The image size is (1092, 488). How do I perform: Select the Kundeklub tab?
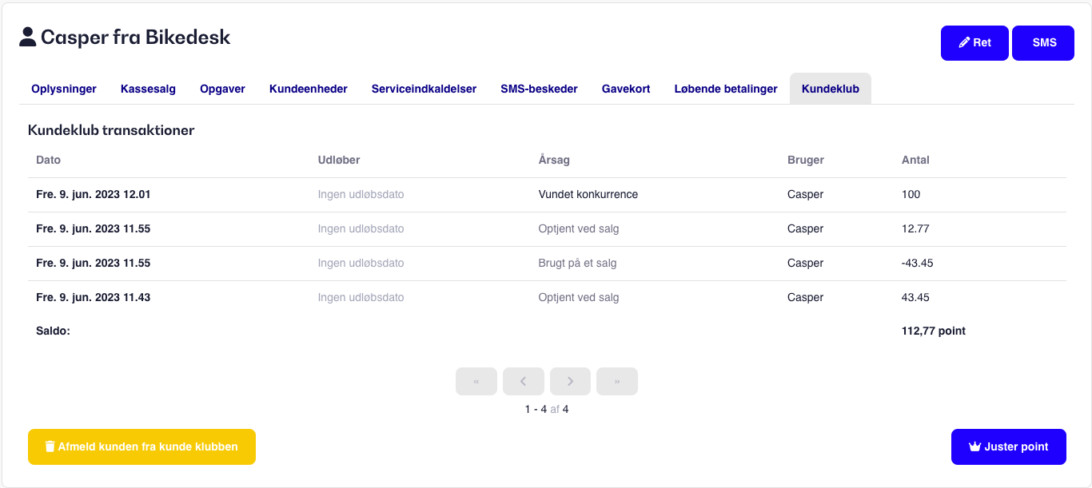(831, 89)
